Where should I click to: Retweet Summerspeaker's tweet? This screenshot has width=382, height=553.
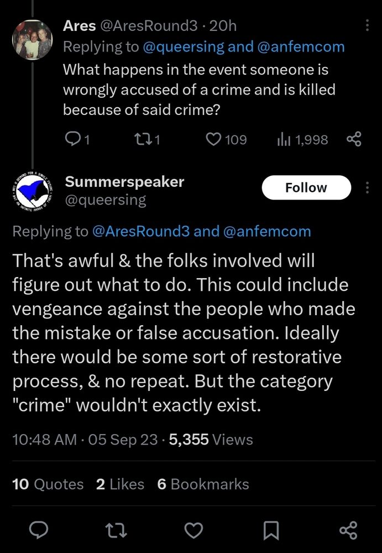pos(116,531)
